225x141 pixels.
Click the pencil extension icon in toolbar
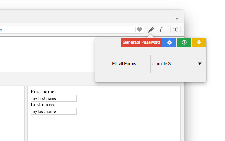click(x=151, y=30)
